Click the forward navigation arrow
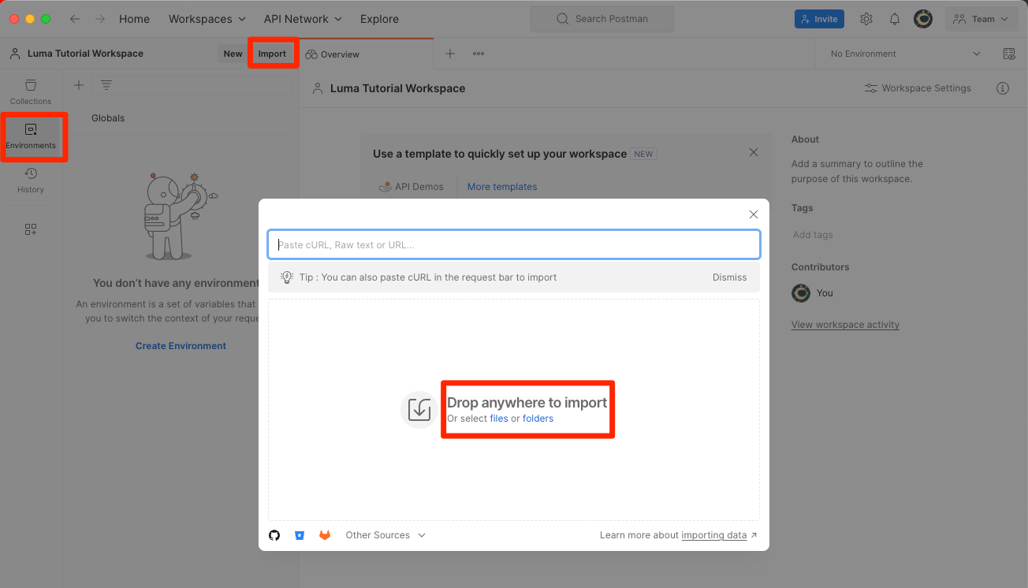 [100, 19]
